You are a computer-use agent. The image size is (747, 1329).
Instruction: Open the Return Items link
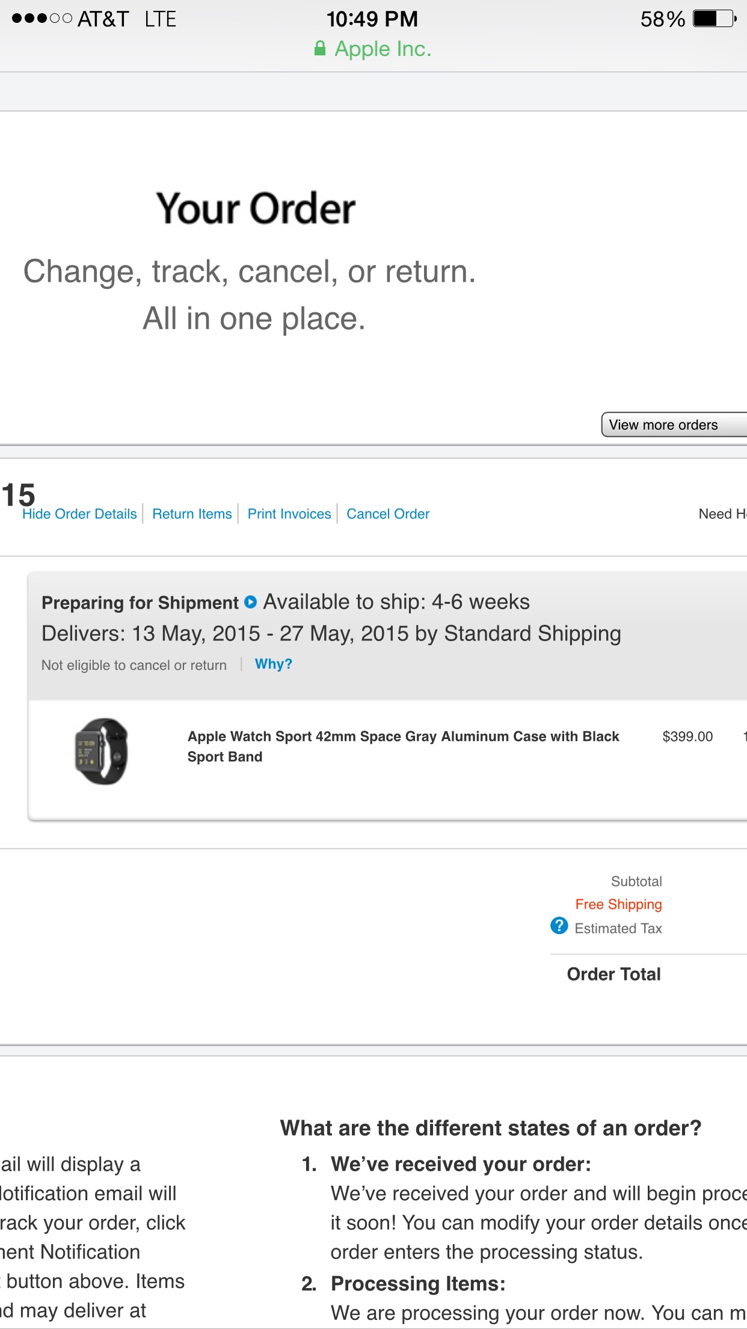point(192,514)
